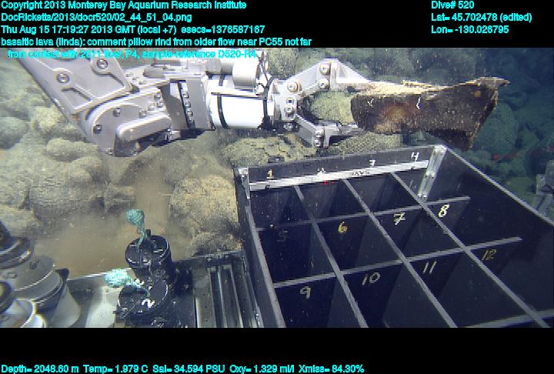Click sample box compartment number 6
The width and height of the screenshot is (554, 374).
[342, 228]
